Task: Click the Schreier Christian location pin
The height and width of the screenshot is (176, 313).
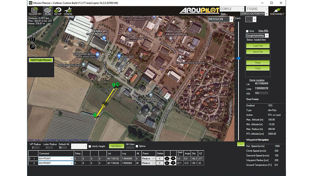Action: (x=84, y=65)
